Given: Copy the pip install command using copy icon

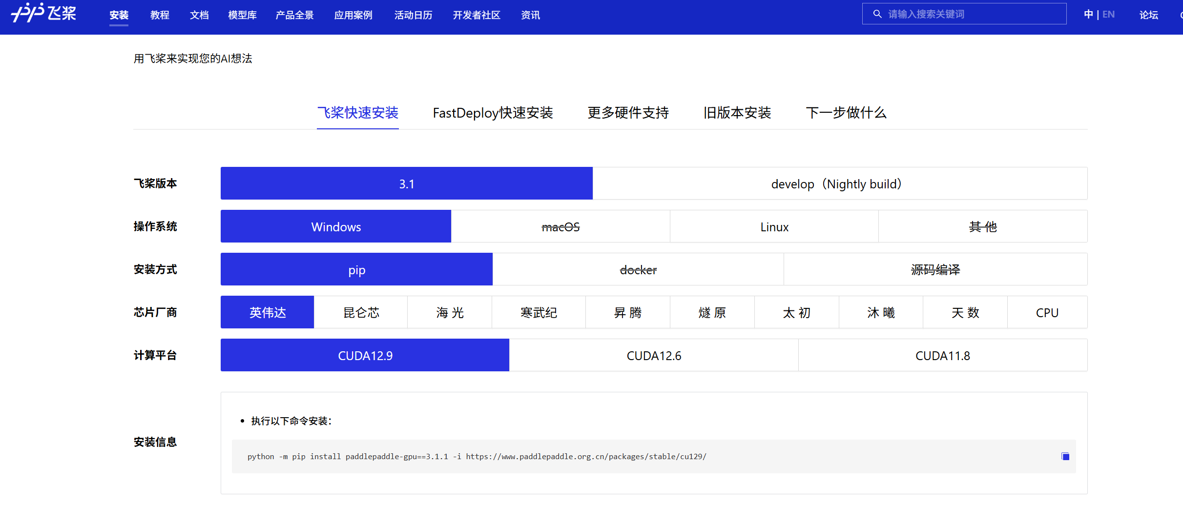Looking at the screenshot, I should click(1065, 456).
